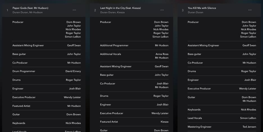Open more options for You Kill Me with Silence
This screenshot has width=263, height=132.
(x=250, y=10)
